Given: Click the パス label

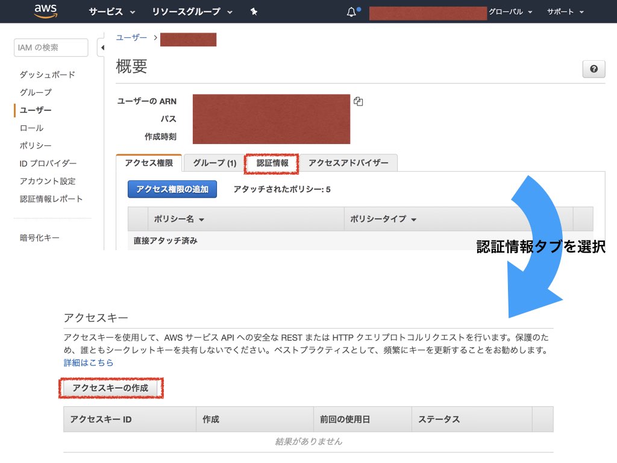Looking at the screenshot, I should pos(169,119).
